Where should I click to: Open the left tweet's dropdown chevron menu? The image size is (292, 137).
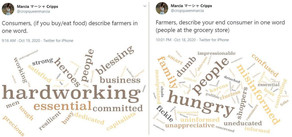click(x=145, y=6)
